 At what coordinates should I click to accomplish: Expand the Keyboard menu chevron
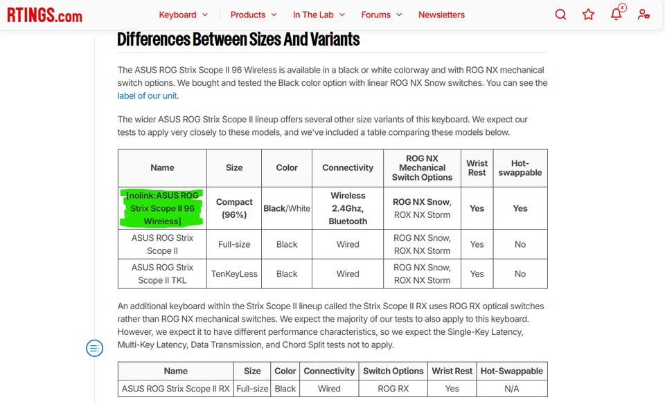(205, 15)
